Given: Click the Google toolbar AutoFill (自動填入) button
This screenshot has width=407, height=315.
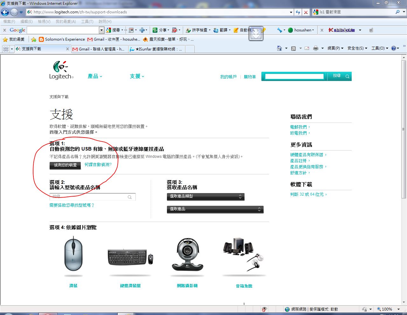Looking at the screenshot, I should click(244, 30).
